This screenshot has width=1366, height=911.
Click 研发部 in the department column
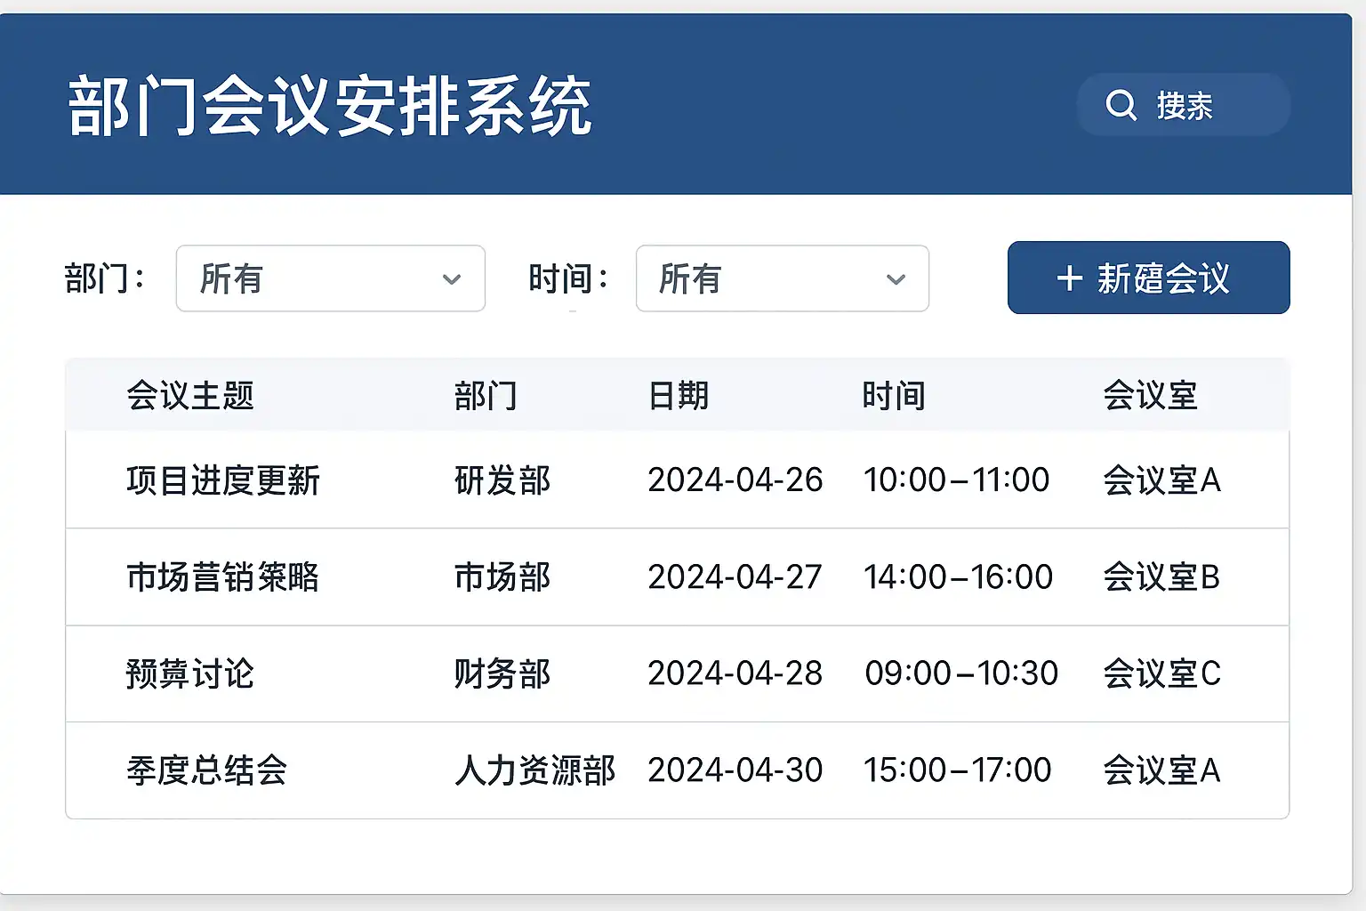(x=502, y=480)
